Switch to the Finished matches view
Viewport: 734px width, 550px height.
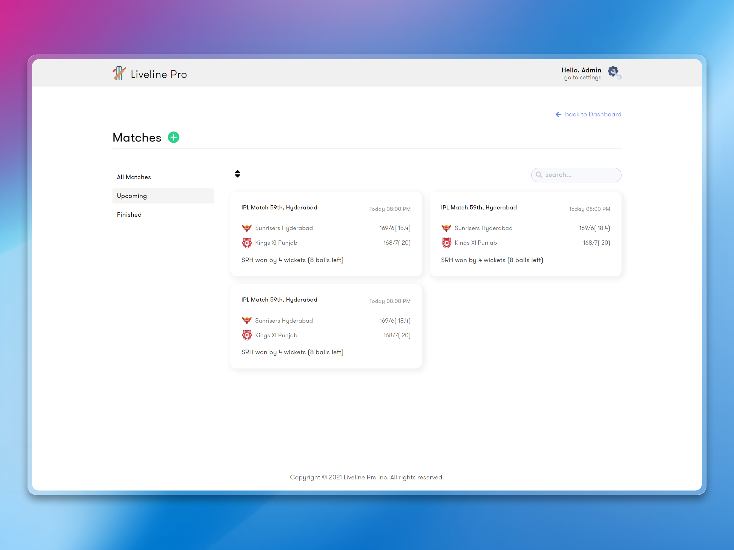point(129,214)
